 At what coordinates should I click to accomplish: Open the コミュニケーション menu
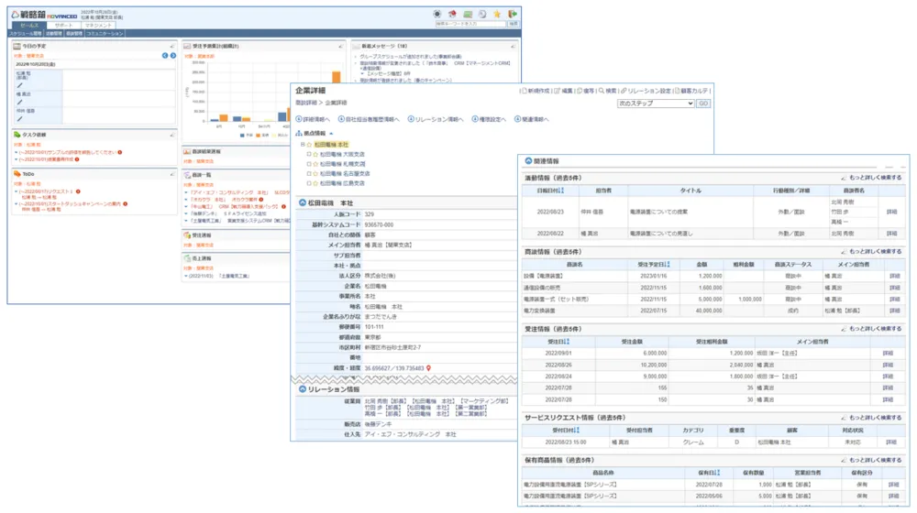105,34
